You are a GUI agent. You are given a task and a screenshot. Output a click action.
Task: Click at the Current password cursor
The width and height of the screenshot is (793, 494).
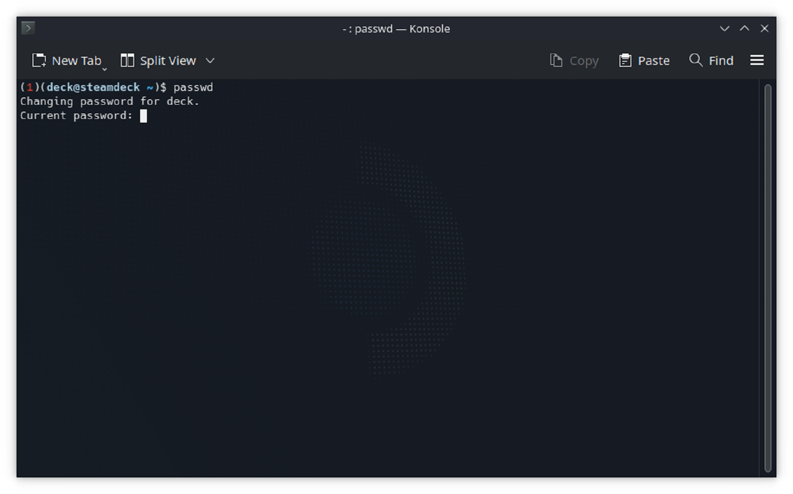[x=143, y=116]
